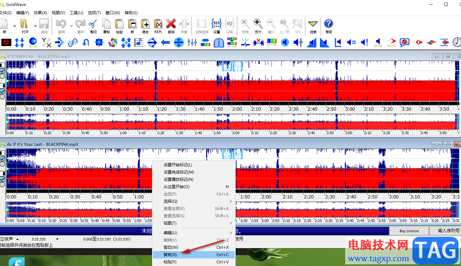Click the speech bubble censor icon
Viewport: 461px width, 266px height.
point(404,42)
